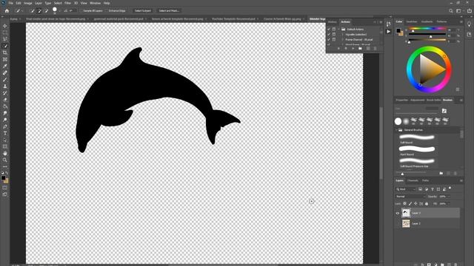The height and width of the screenshot is (266, 474).
Task: Begin recording in Actions panel
Action: coord(346,49)
